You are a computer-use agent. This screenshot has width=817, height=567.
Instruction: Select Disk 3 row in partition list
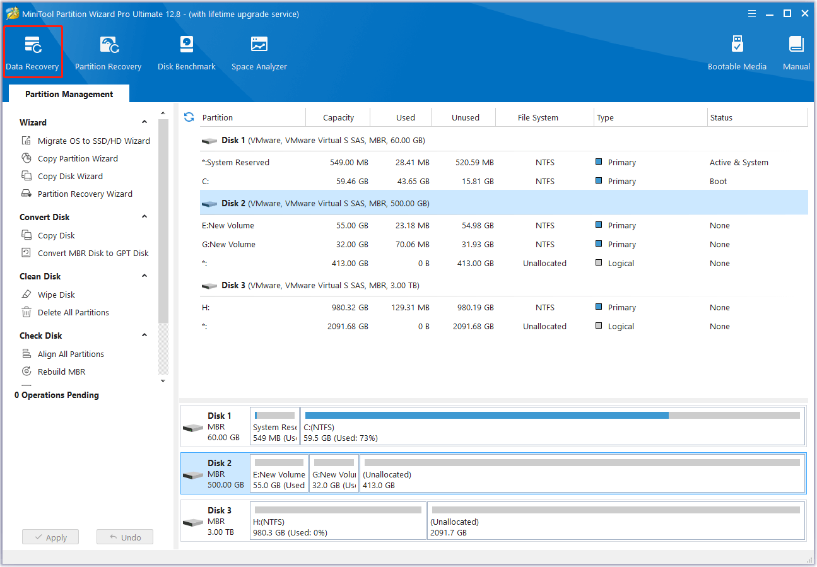(x=503, y=285)
